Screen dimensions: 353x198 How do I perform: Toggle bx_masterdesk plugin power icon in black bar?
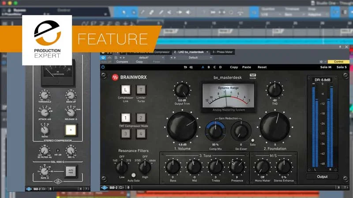pyautogui.click(x=103, y=67)
